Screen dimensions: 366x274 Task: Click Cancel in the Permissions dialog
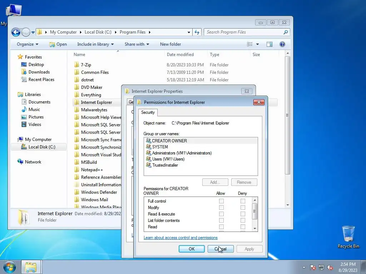coord(221,249)
